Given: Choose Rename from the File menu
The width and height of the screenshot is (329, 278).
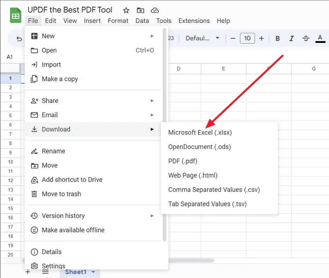Looking at the screenshot, I should coord(93,151).
